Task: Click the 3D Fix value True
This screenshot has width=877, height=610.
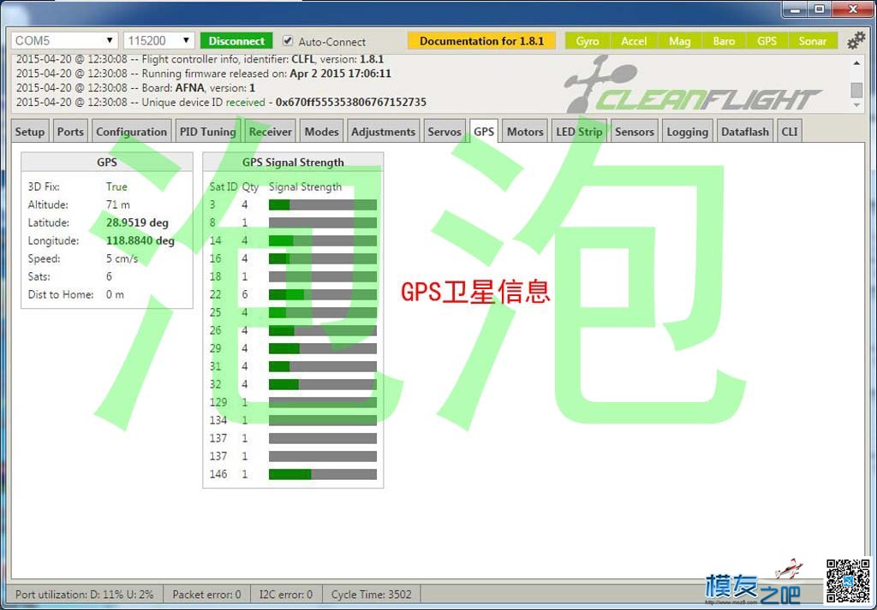Action: pos(116,187)
